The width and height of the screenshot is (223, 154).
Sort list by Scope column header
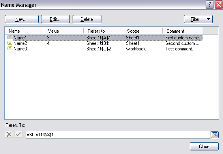pyautogui.click(x=143, y=31)
